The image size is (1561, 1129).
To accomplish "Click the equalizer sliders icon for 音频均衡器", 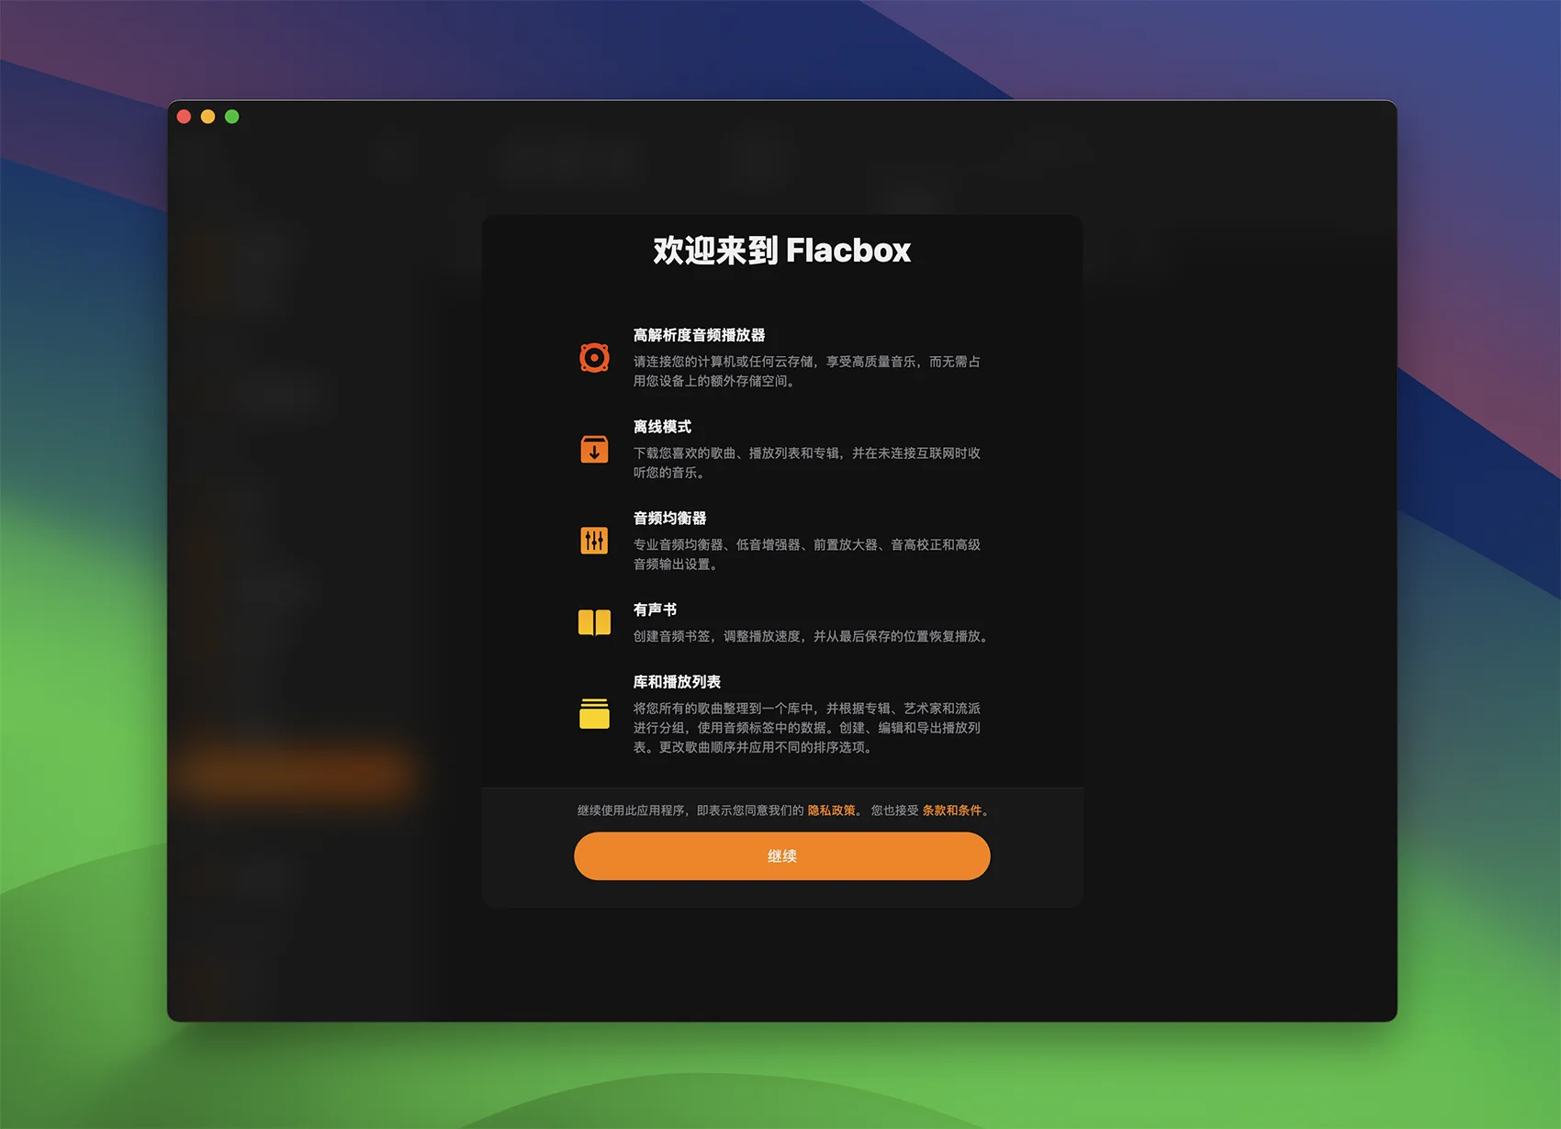I will (x=594, y=541).
